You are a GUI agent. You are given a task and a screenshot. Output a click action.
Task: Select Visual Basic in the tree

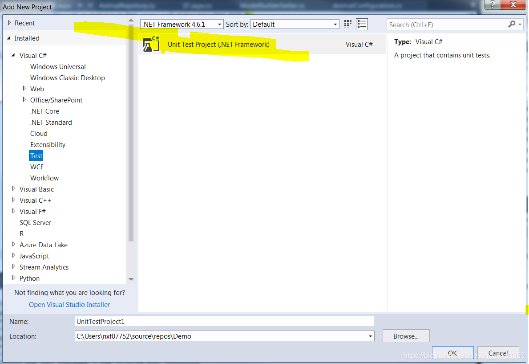pyautogui.click(x=36, y=189)
